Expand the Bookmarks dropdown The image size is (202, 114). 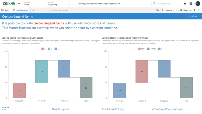(170, 10)
